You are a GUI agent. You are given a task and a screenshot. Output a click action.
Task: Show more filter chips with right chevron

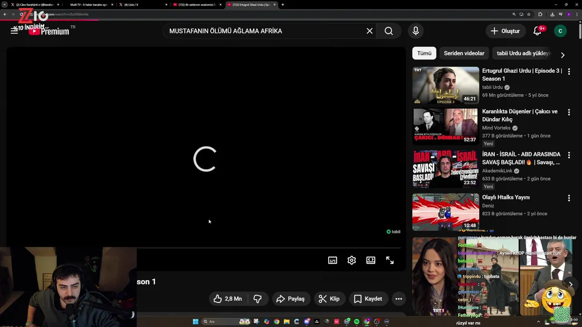(562, 55)
